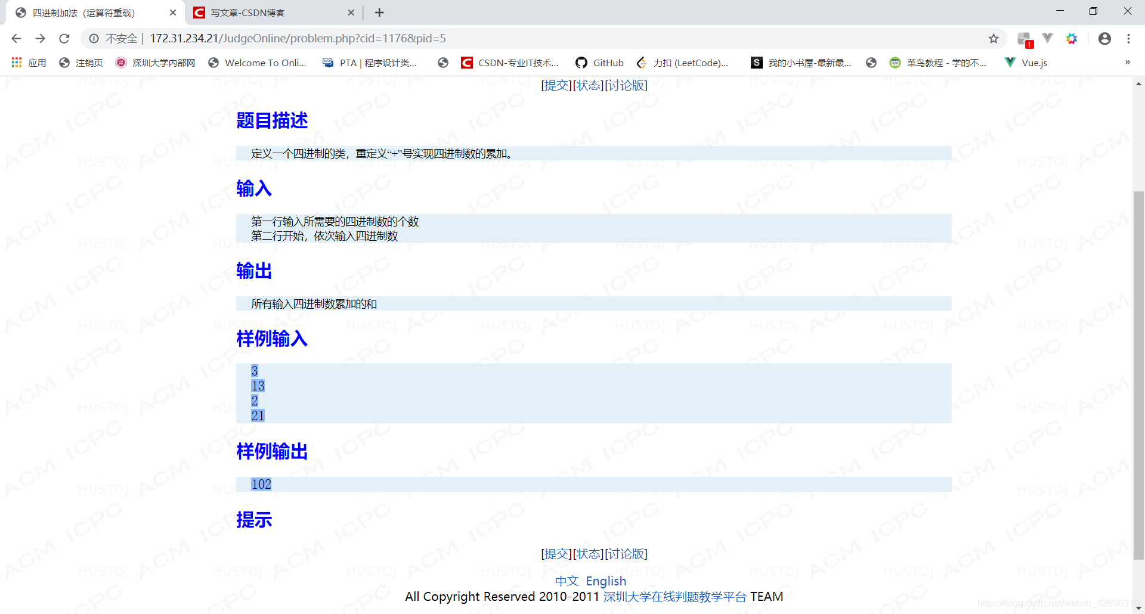Click the page refresh icon

point(64,38)
